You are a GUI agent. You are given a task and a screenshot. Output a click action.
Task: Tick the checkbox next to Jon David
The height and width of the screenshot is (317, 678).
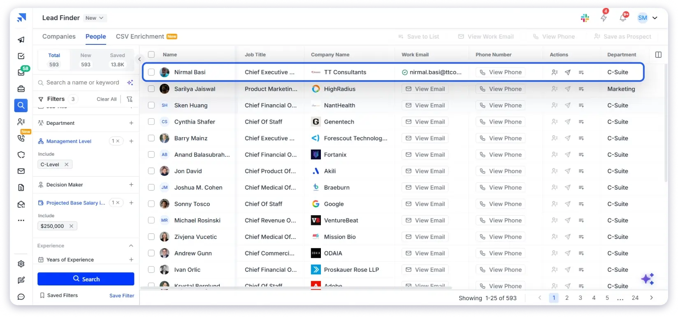[151, 171]
